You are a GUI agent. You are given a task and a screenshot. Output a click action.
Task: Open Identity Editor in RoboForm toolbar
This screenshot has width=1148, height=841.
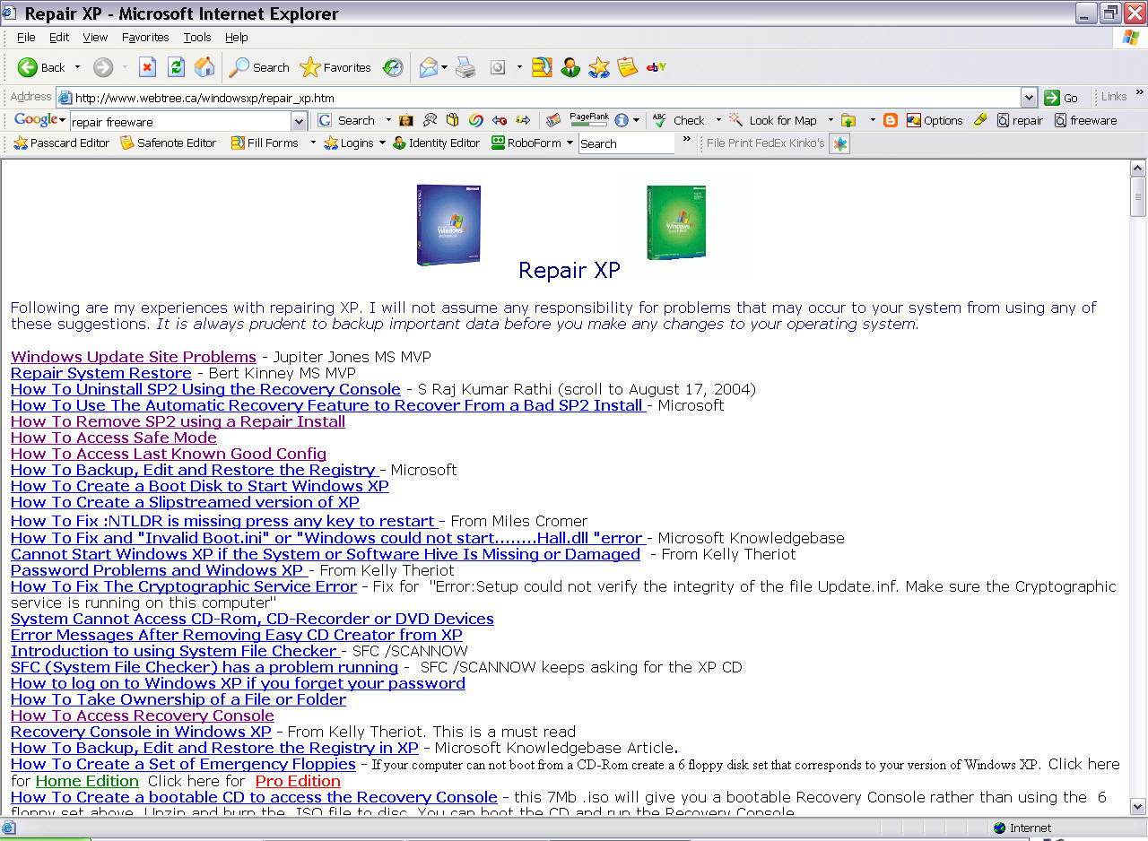pos(437,143)
